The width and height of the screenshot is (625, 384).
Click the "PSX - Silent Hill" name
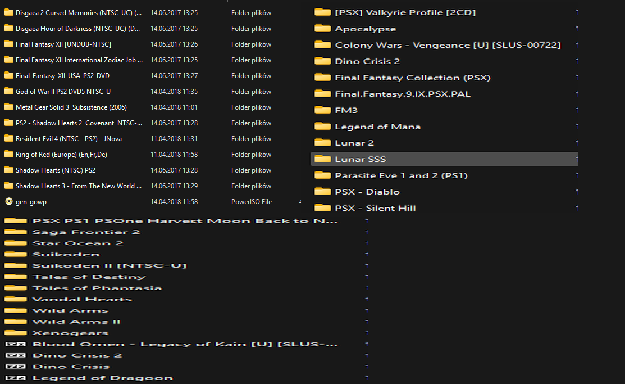tap(375, 208)
